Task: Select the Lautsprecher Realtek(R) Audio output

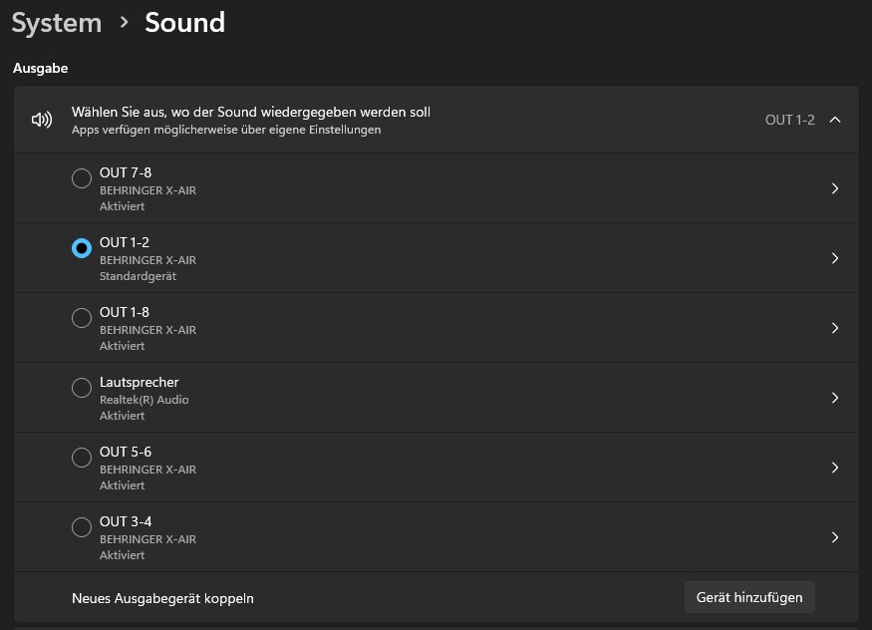Action: 82,388
